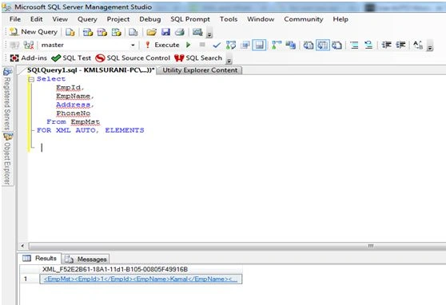
Task: Toggle Include Actual Execution Plan
Action: 277,45
